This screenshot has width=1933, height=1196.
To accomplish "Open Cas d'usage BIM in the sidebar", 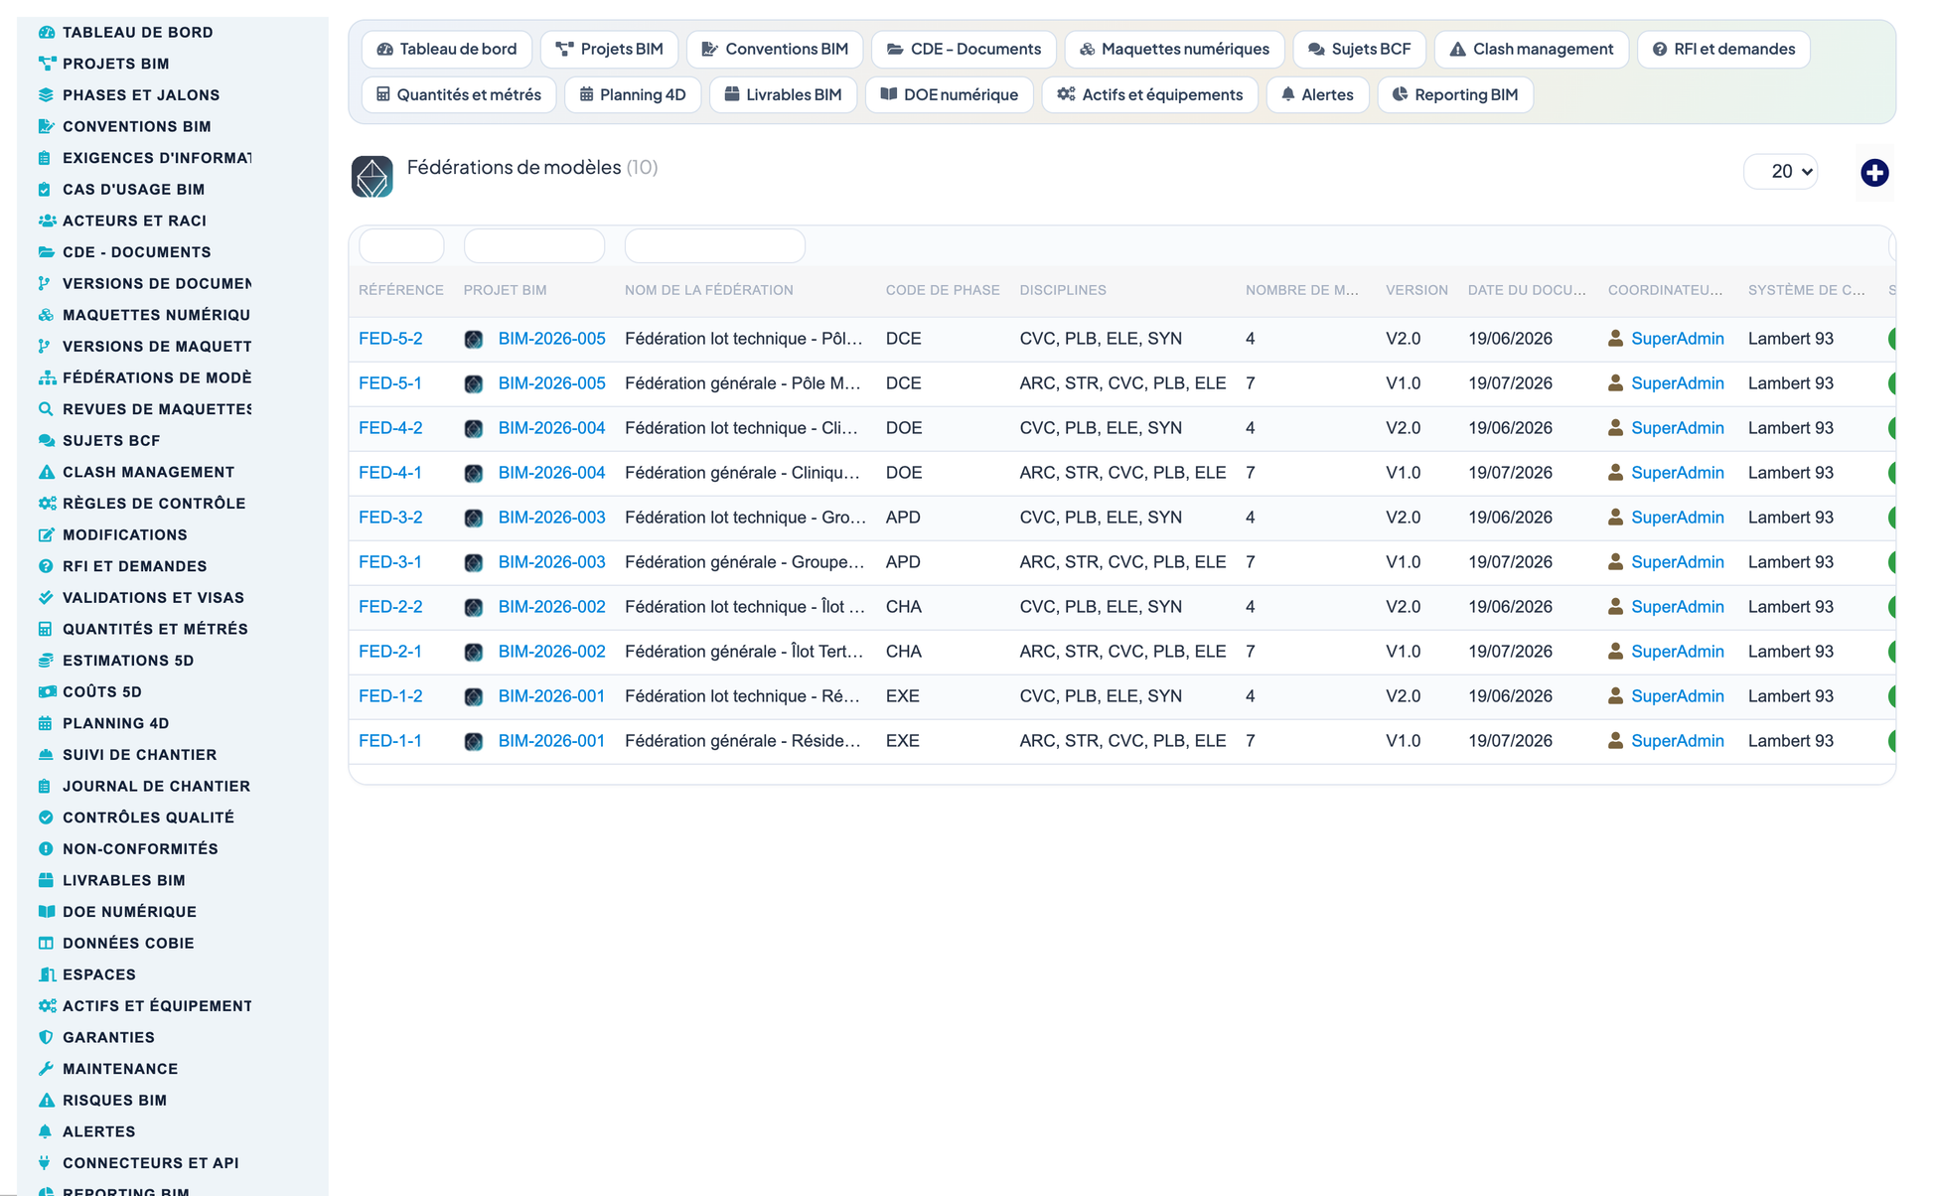I will 133,189.
